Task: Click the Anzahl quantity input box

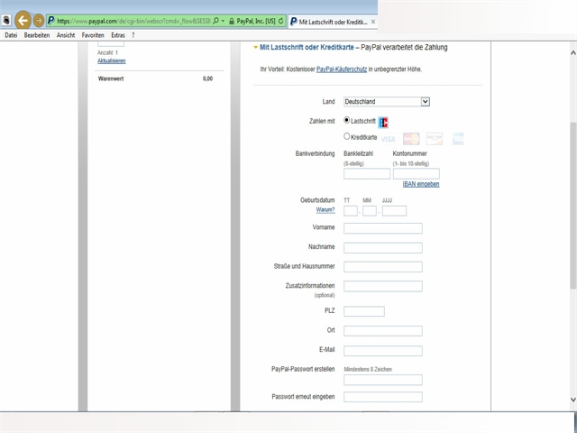Action: click(111, 44)
